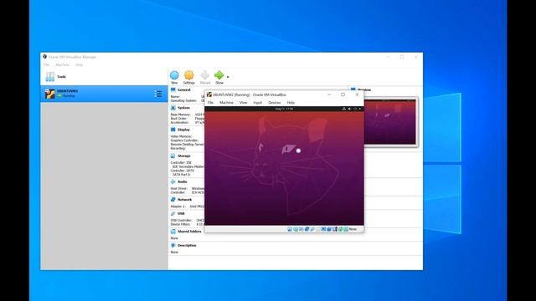Screen dimensions: 536x301
Task: Click the VM preview thumbnail
Action: click(390, 122)
